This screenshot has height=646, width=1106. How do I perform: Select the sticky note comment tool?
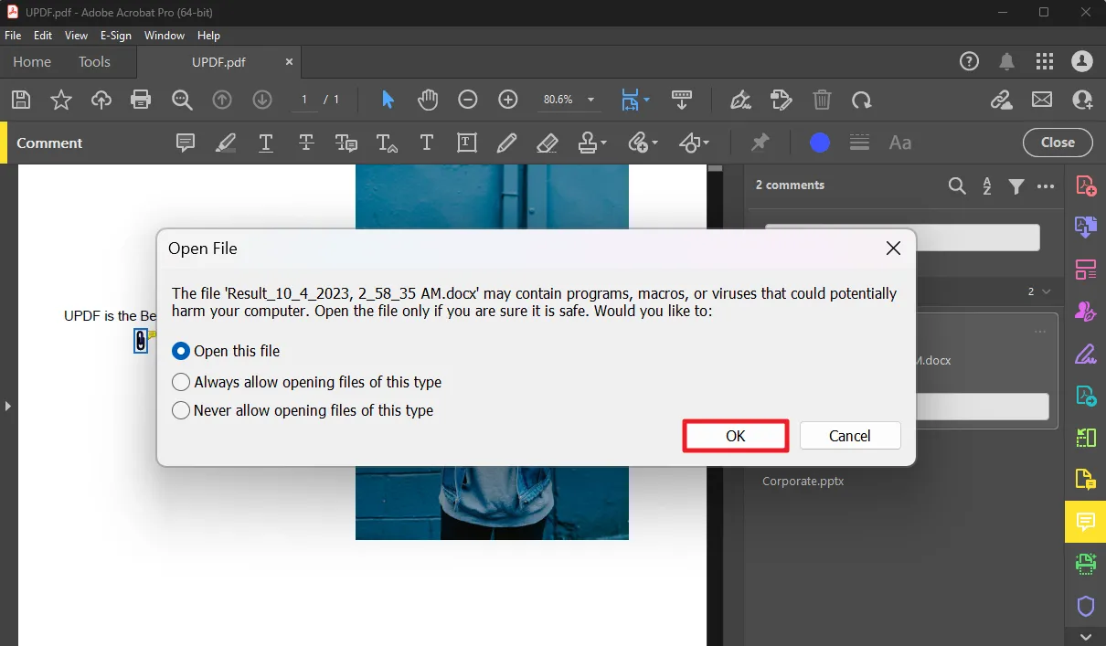pos(185,143)
